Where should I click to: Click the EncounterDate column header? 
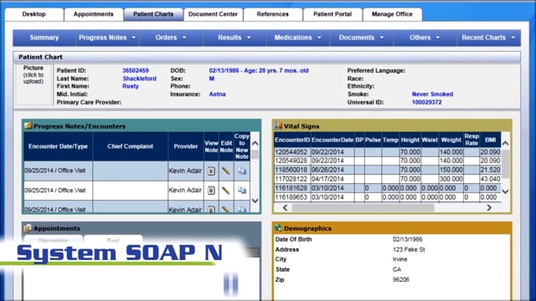tap(332, 140)
